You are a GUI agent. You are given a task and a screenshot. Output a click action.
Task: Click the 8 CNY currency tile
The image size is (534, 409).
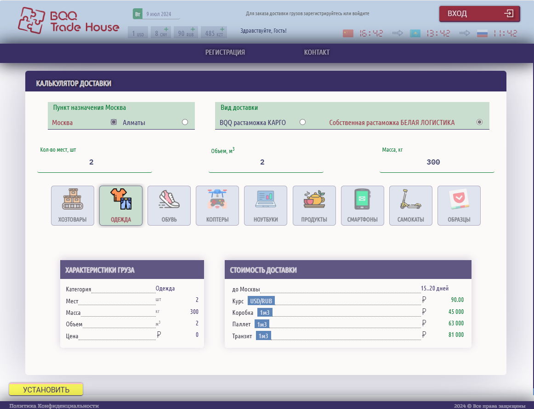coord(161,33)
